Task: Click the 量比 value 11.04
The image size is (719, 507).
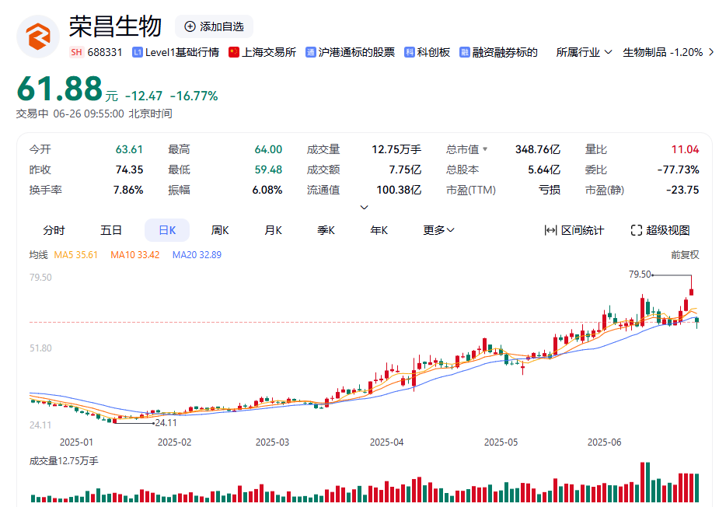Action: [685, 149]
